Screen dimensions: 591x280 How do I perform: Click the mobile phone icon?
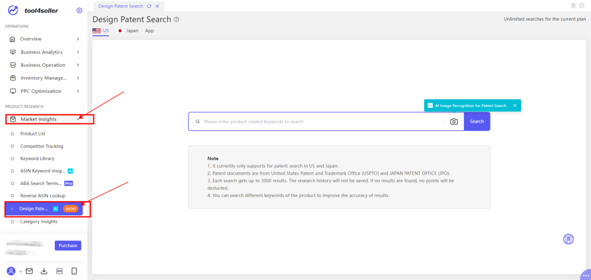(74, 271)
